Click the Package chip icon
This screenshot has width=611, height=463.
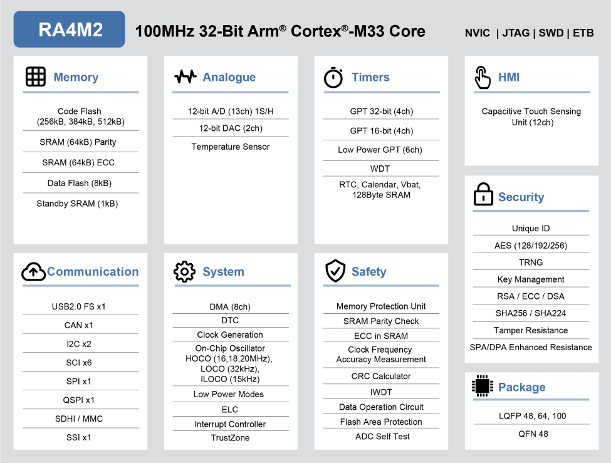point(482,387)
